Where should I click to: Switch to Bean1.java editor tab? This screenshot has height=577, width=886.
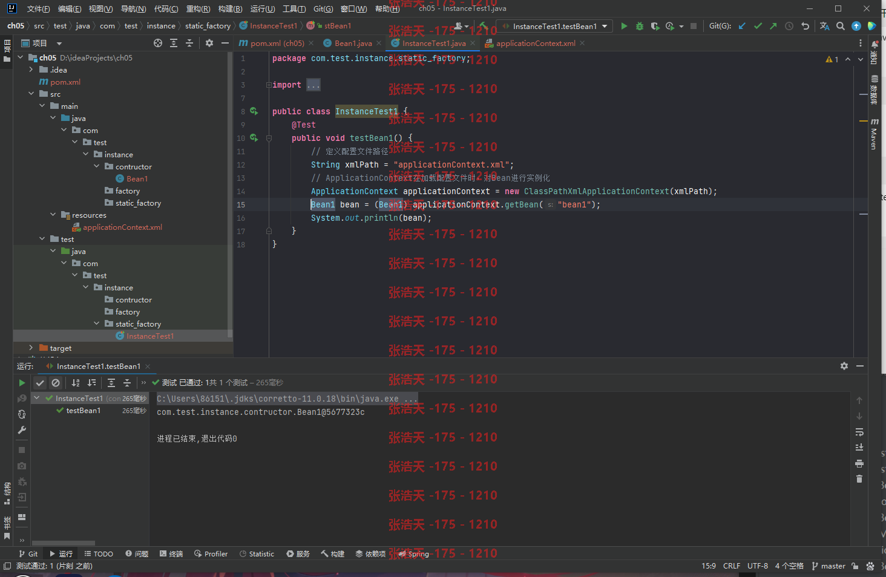tap(353, 43)
